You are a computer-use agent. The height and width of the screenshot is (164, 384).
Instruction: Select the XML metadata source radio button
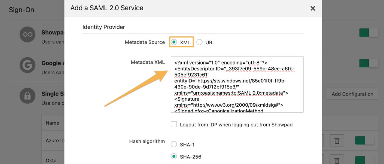click(x=174, y=42)
